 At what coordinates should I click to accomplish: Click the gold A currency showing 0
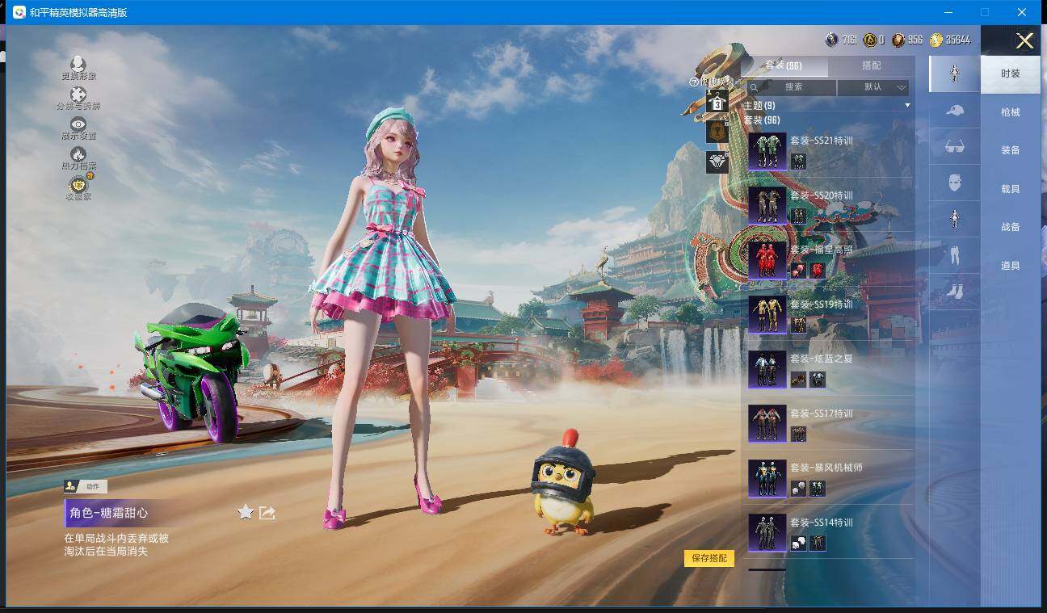click(869, 40)
